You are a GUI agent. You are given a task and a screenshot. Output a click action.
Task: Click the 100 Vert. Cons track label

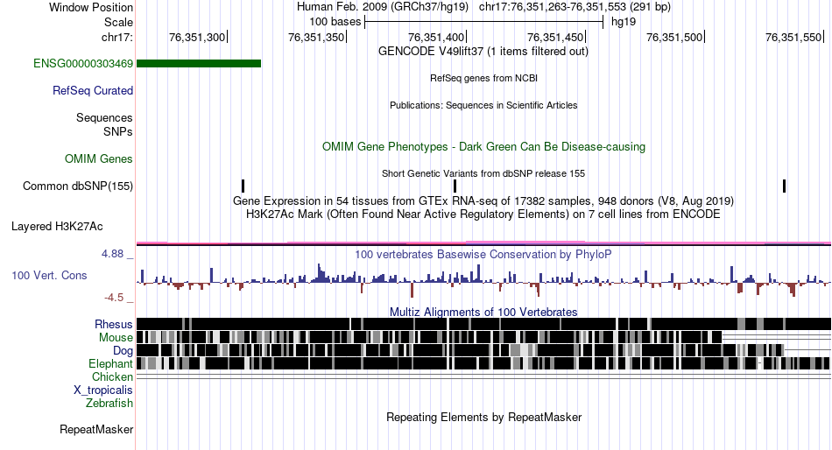pyautogui.click(x=49, y=276)
